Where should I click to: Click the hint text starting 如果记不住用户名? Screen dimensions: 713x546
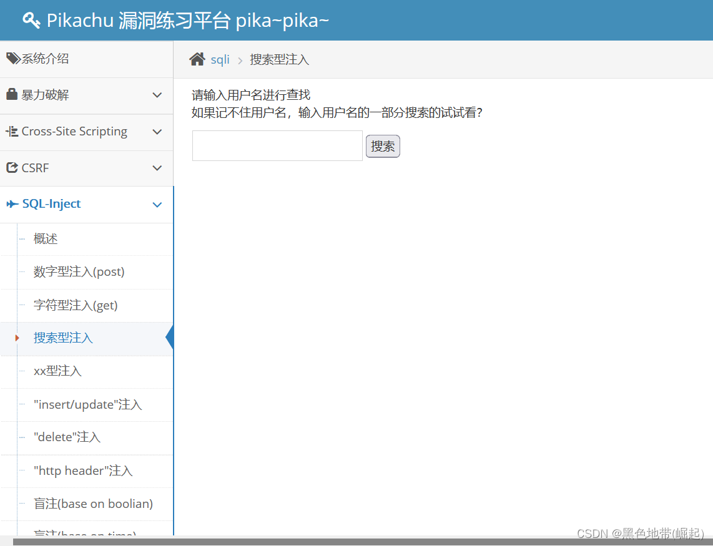[337, 112]
